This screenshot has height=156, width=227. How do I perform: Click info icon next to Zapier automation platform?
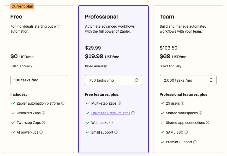(x=63, y=103)
